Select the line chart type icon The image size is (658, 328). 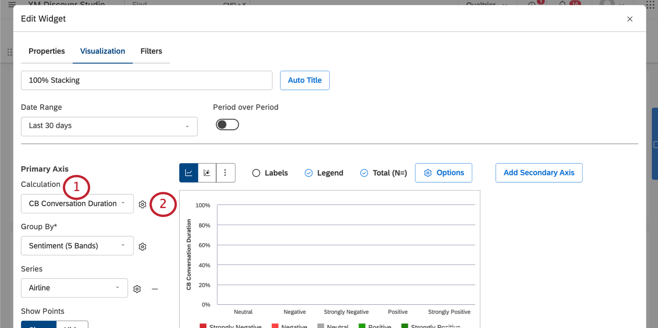coord(189,173)
